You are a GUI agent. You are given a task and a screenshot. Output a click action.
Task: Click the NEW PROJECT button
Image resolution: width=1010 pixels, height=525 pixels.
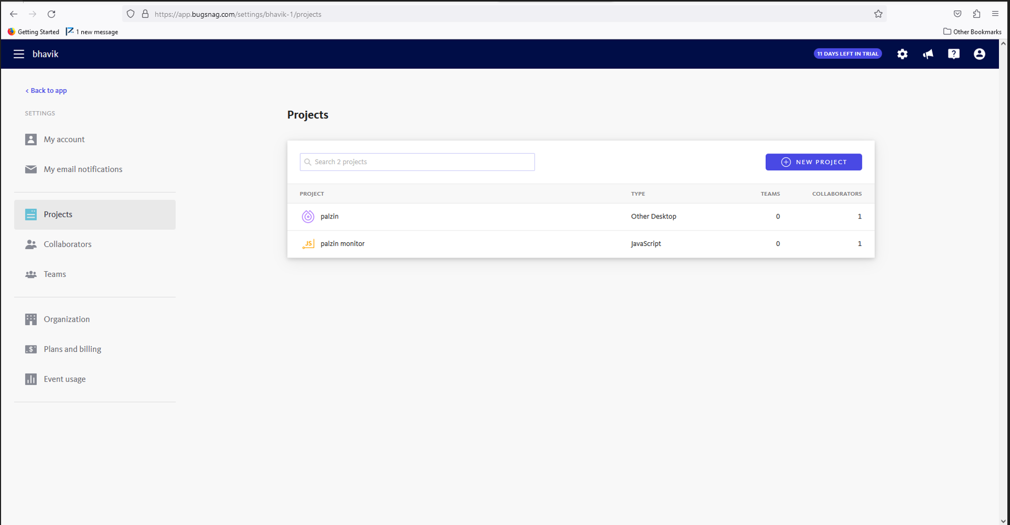pos(813,162)
